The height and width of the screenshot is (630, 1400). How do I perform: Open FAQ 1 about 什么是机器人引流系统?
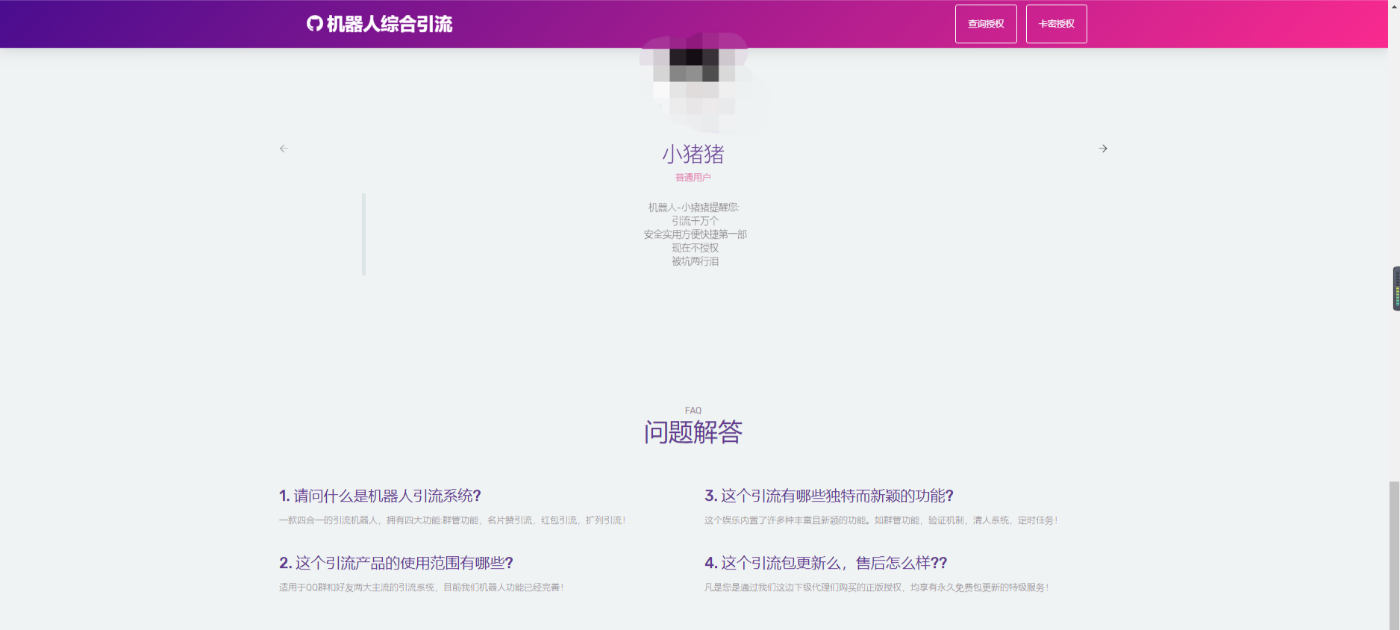click(380, 496)
